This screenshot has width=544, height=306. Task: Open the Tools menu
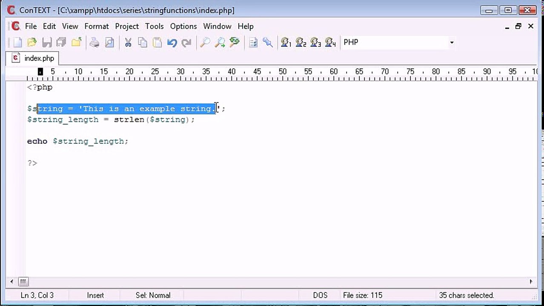(x=155, y=26)
